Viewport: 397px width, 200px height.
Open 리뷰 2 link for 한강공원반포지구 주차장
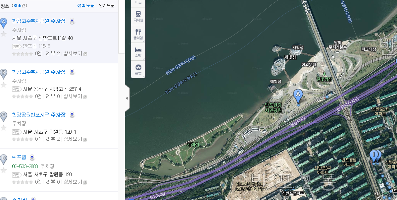(x=53, y=139)
